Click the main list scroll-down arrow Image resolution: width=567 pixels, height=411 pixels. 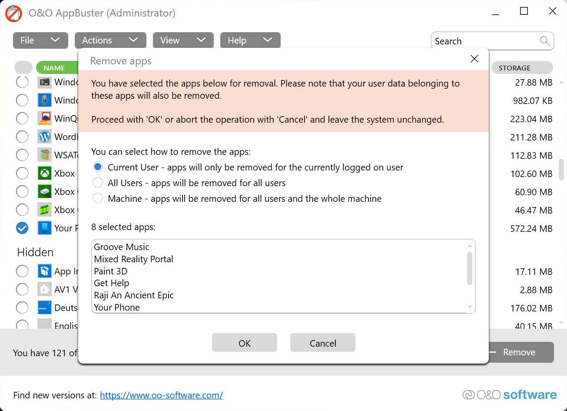coord(561,323)
